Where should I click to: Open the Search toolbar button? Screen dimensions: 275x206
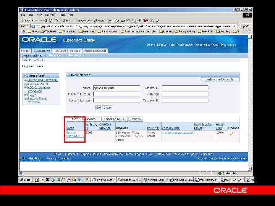pyautogui.click(x=67, y=21)
